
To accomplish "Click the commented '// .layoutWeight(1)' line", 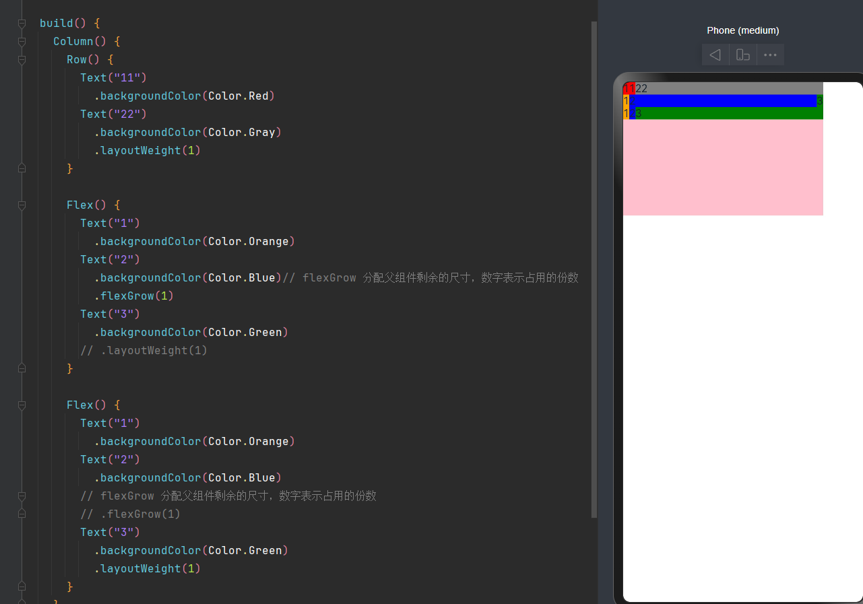I will point(143,351).
